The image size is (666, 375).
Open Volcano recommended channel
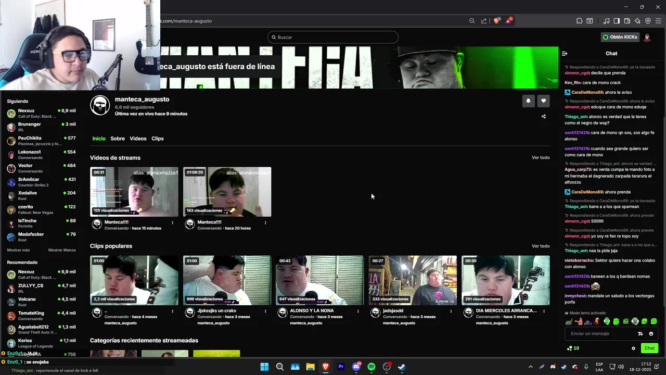41,302
